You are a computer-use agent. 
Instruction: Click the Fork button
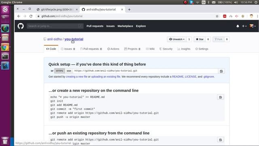(219, 39)
